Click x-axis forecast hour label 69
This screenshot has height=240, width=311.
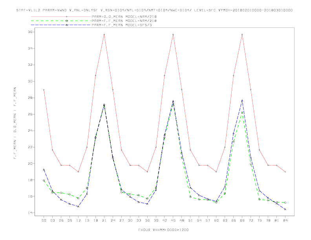tap(242, 220)
